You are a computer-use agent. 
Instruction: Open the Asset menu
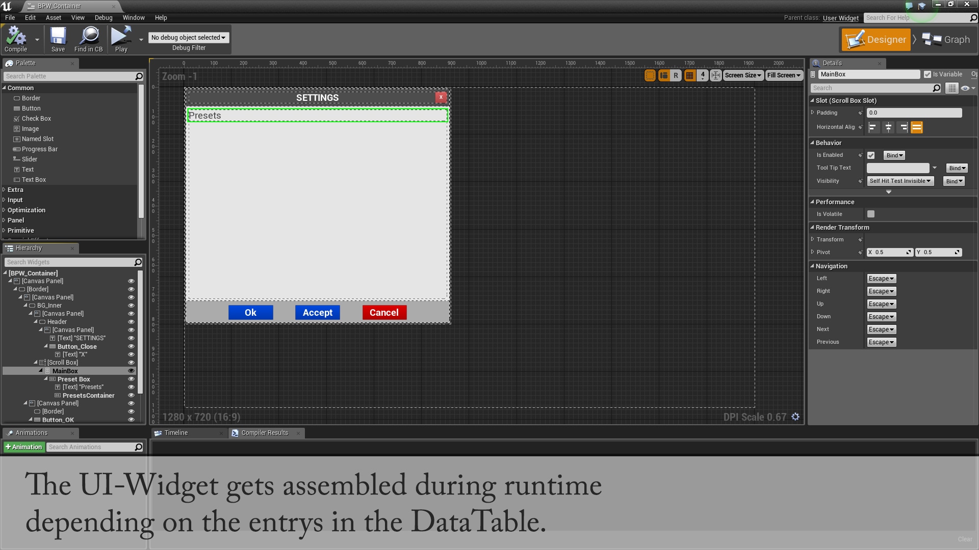[53, 17]
